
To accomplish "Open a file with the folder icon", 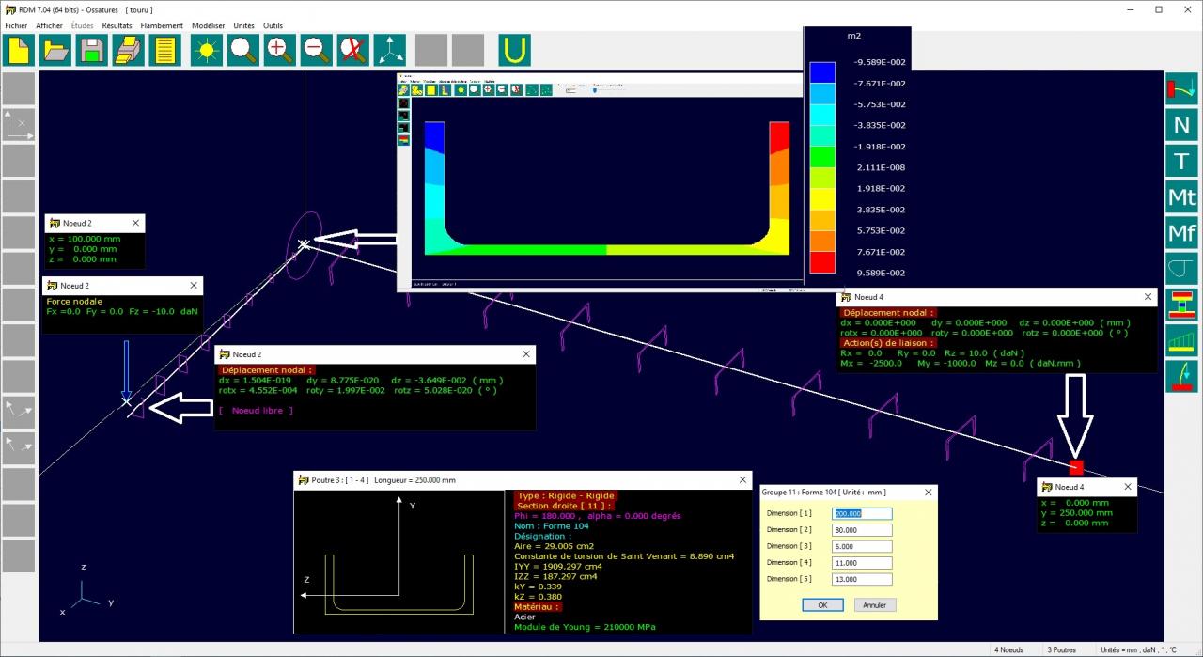I will [56, 50].
